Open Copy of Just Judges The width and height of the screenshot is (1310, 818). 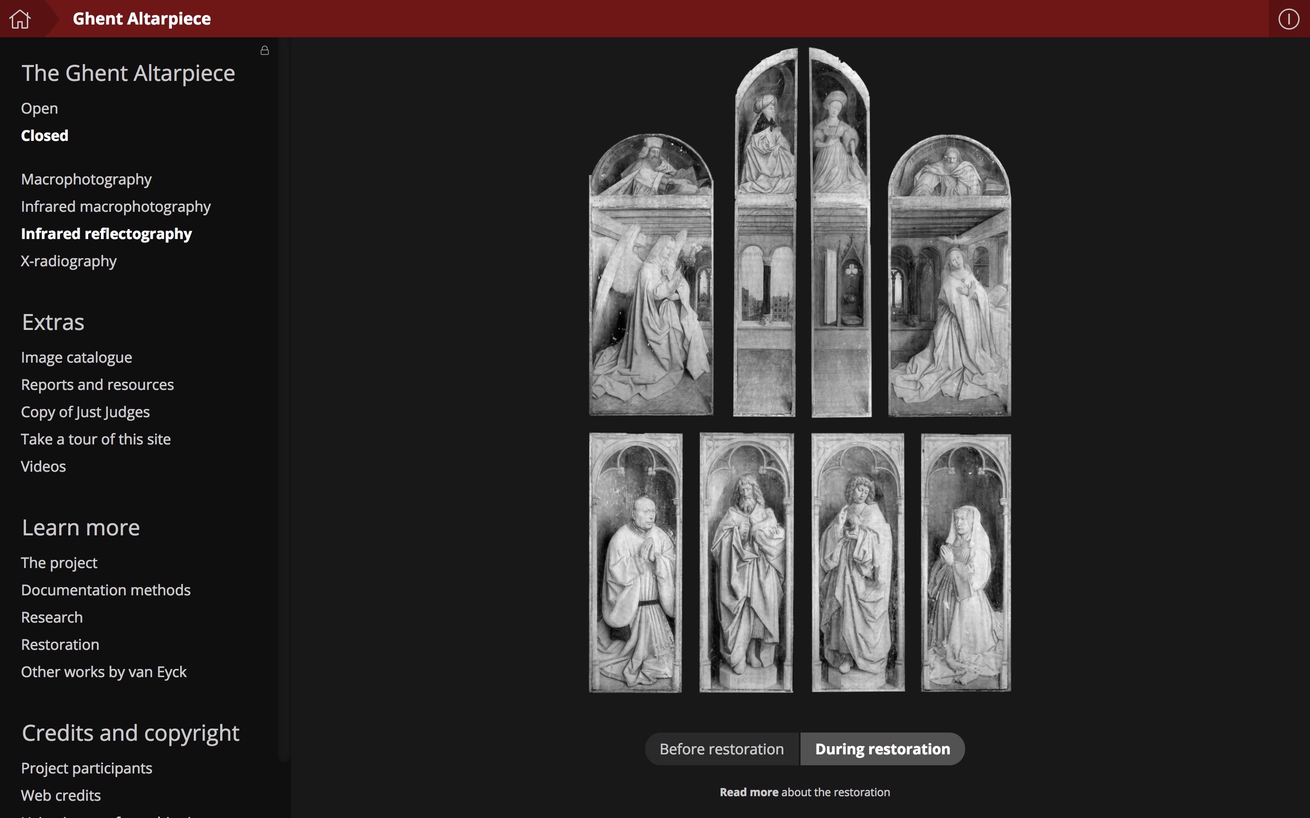coord(86,412)
